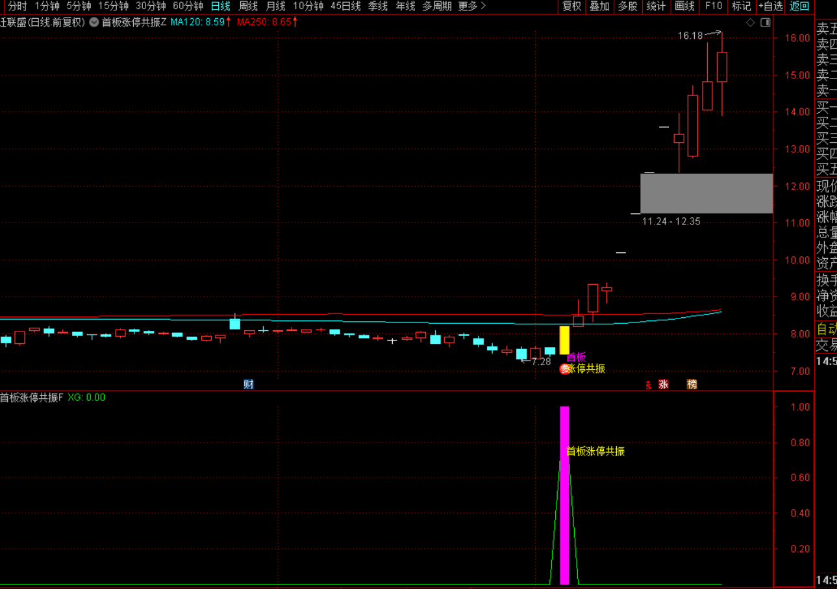837x589 pixels.
Task: Switch to 45日线 chart period
Action: (345, 6)
